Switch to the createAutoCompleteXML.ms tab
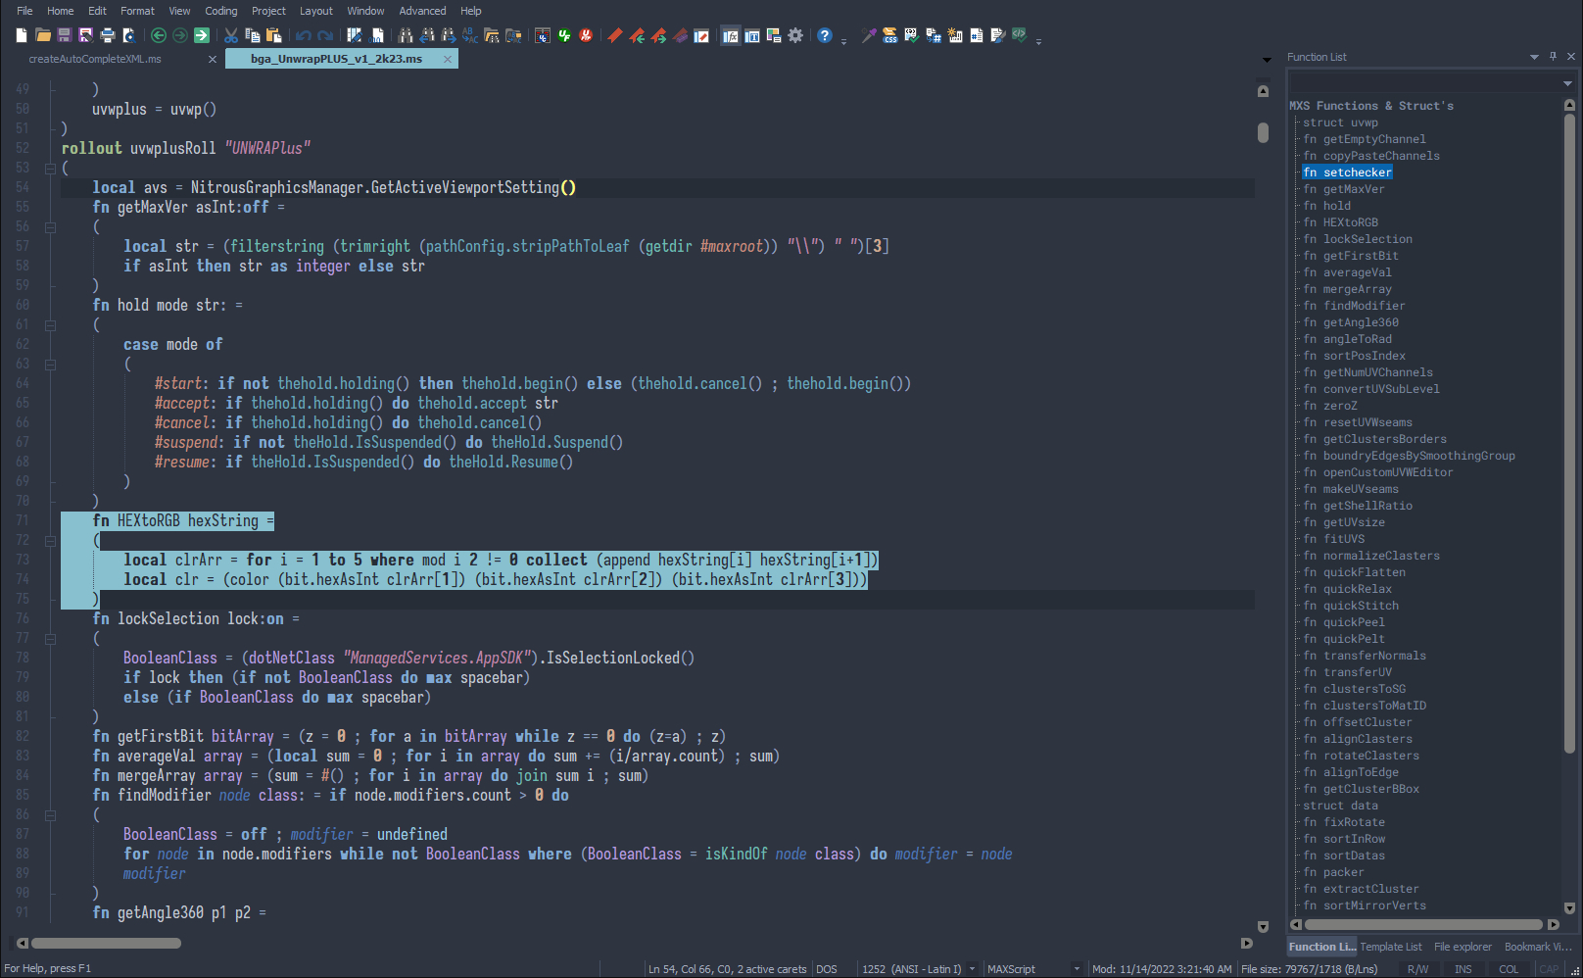This screenshot has width=1583, height=978. coord(95,59)
